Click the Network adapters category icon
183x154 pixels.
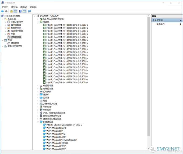point(41,122)
